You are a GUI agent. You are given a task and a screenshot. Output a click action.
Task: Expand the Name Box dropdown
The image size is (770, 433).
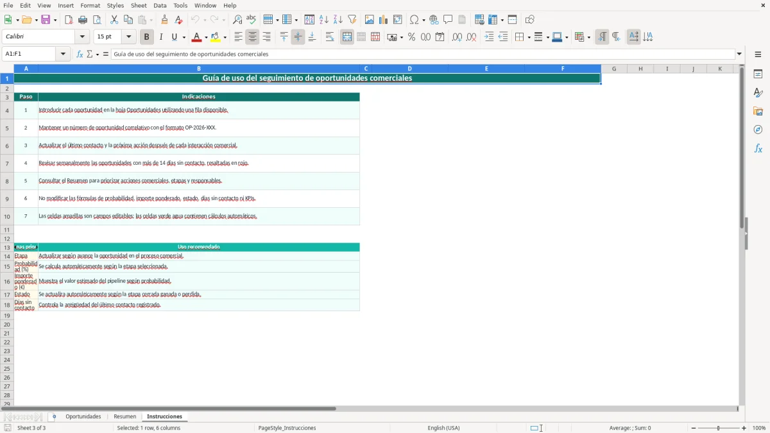coord(63,55)
